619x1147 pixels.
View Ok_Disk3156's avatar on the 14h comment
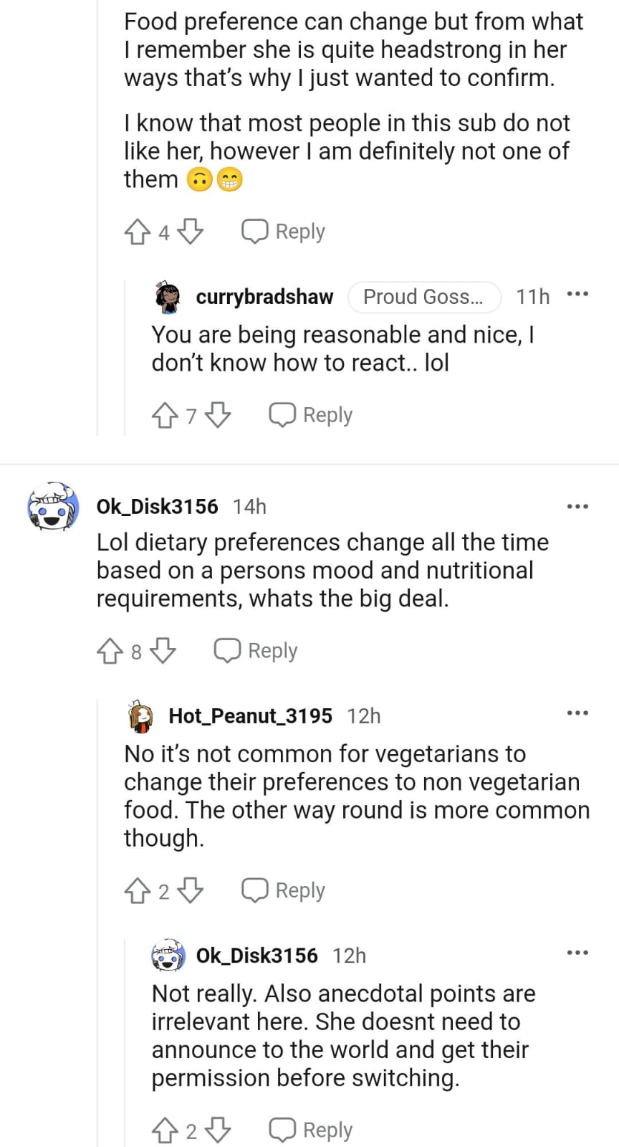point(53,507)
